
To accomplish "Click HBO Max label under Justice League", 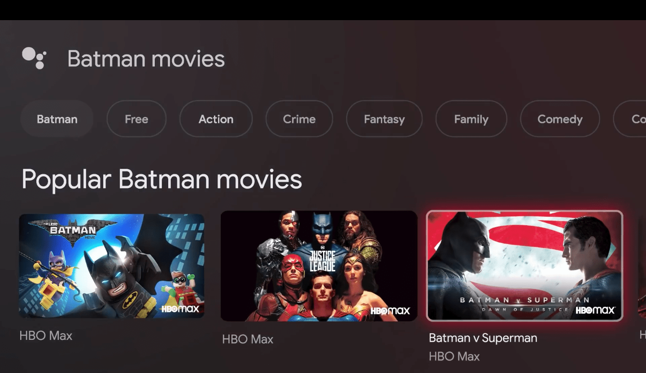I will (248, 339).
